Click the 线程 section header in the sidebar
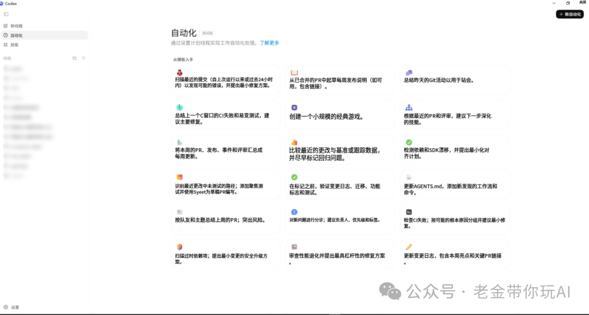The height and width of the screenshot is (315, 589). coord(7,58)
